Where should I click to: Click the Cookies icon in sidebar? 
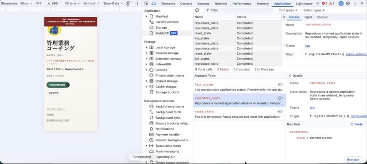[151, 70]
